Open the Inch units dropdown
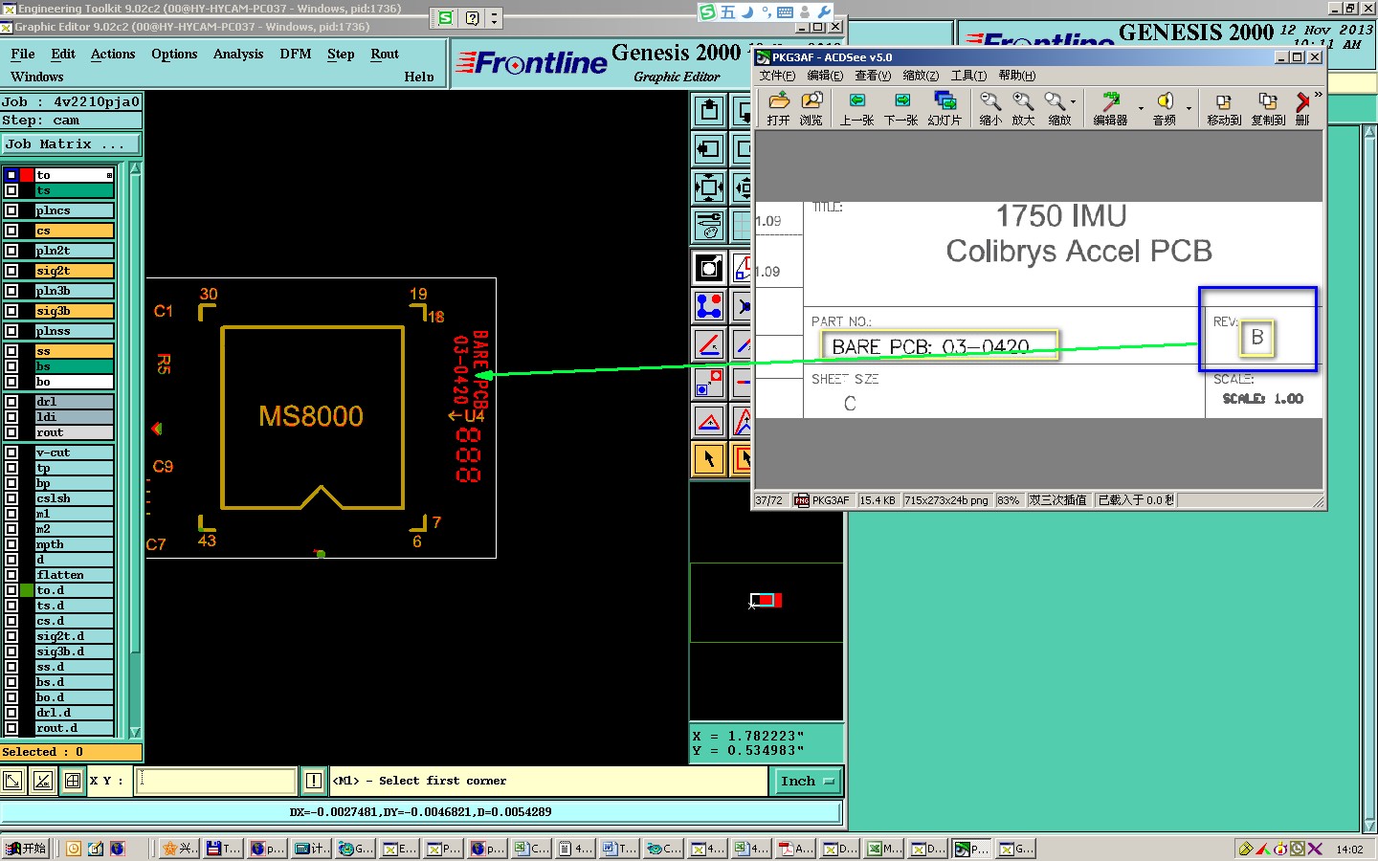Screen dimensions: 1378x861 [x=807, y=782]
